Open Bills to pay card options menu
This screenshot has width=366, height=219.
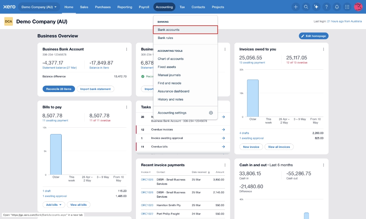tap(126, 107)
